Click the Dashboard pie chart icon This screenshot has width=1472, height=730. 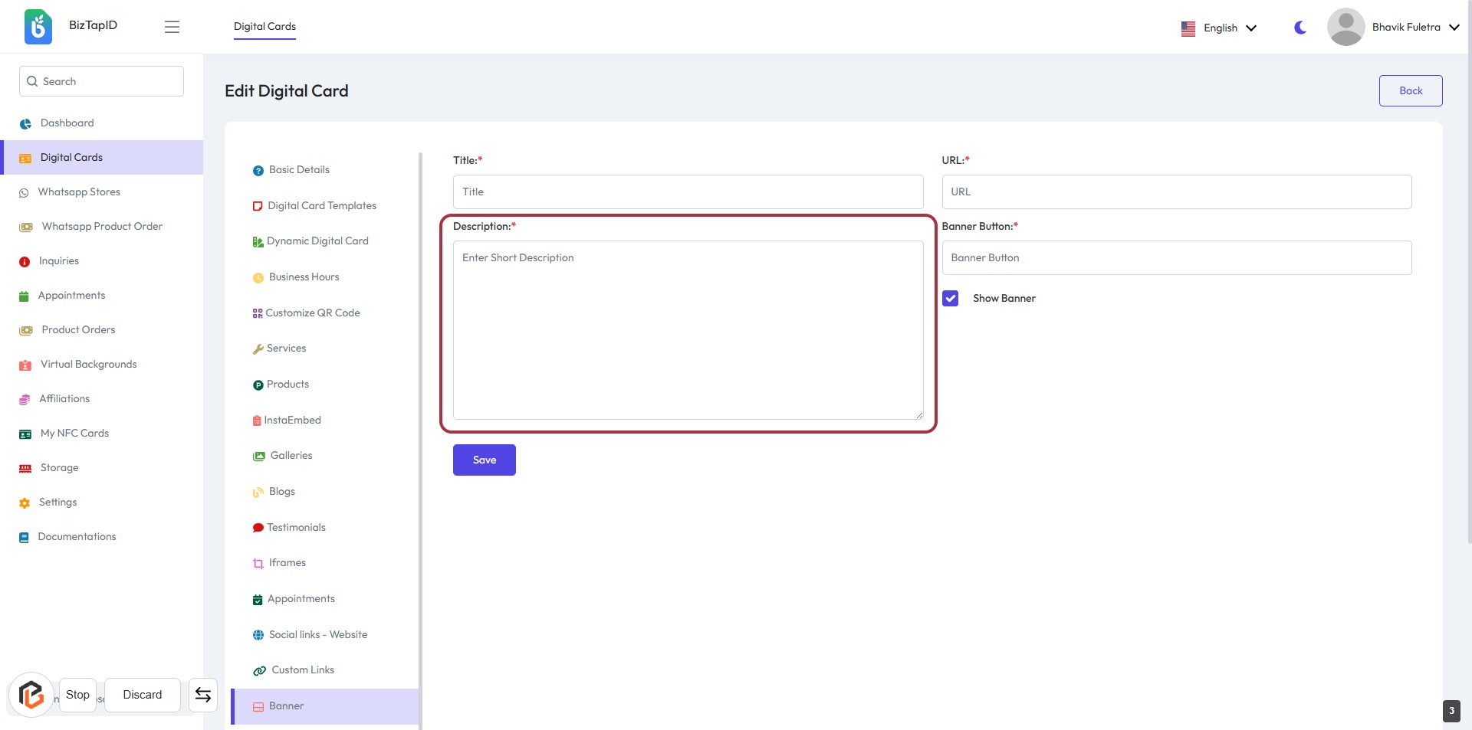[25, 124]
